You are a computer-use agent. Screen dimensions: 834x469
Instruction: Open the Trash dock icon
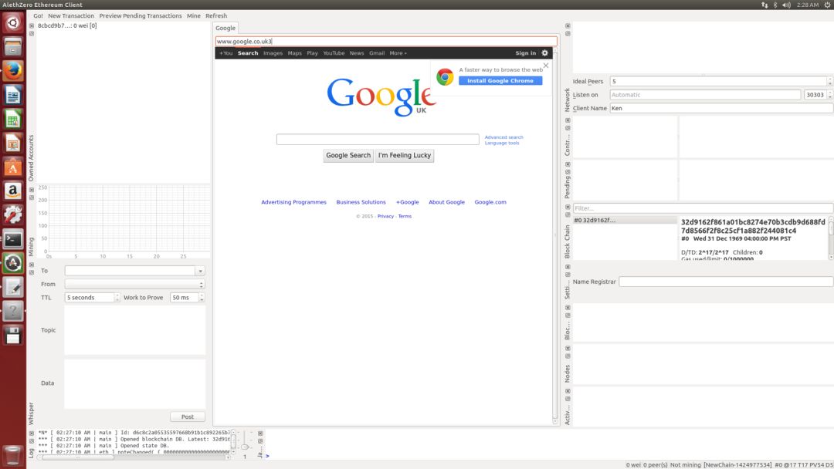(13, 454)
